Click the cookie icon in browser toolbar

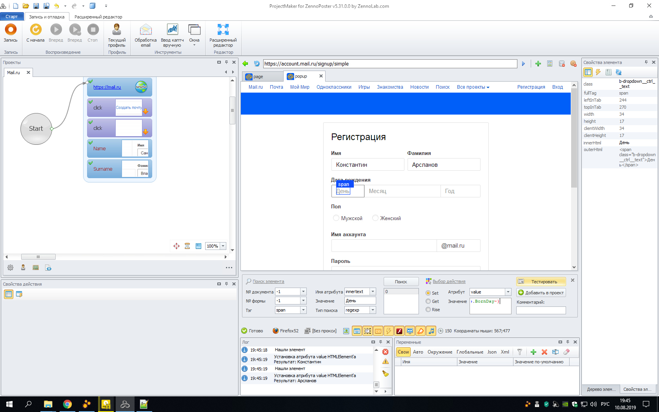573,64
